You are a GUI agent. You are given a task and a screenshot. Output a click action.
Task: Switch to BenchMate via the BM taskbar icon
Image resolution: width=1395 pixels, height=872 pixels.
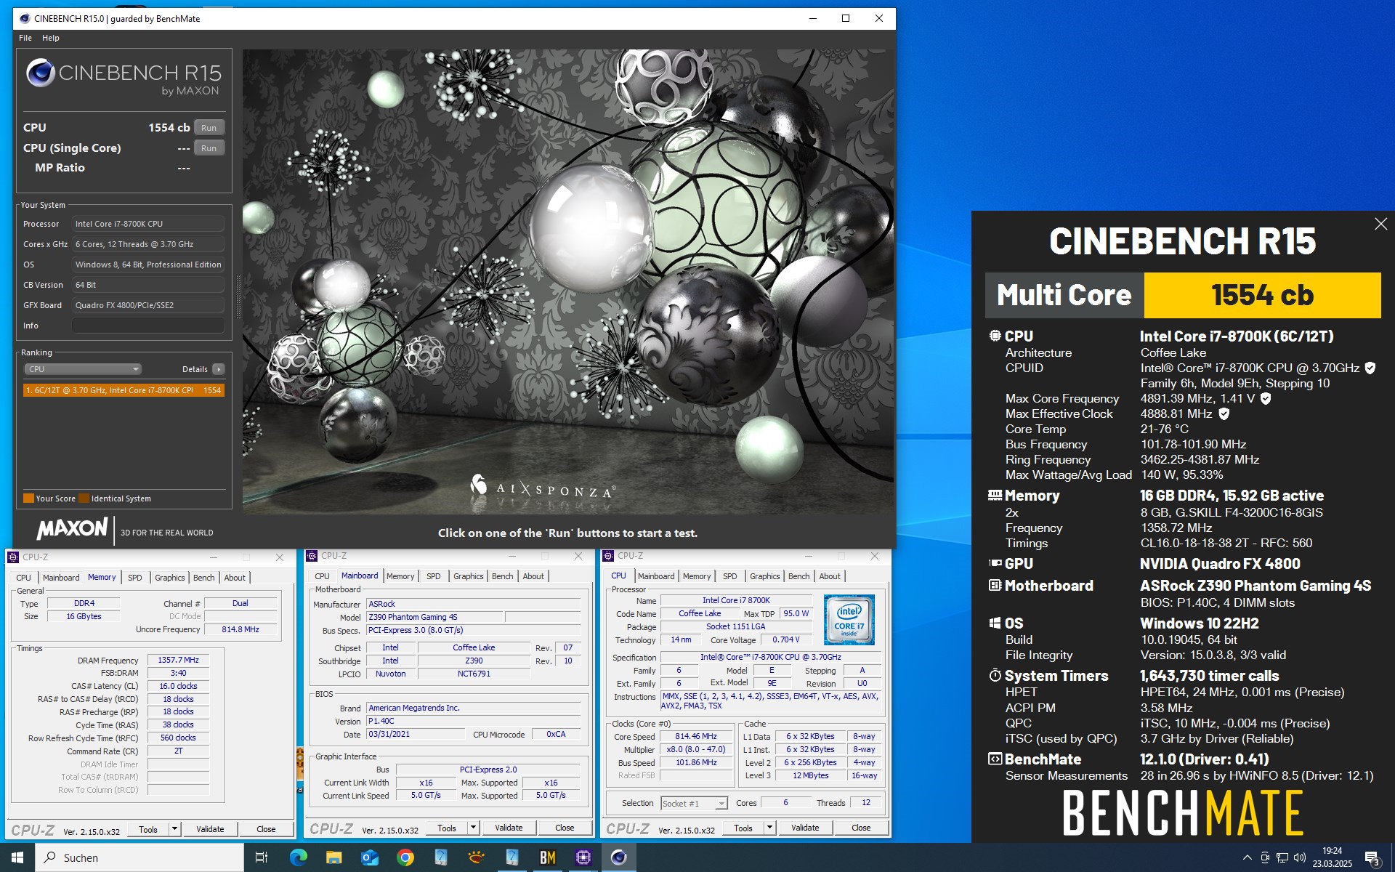pyautogui.click(x=547, y=857)
